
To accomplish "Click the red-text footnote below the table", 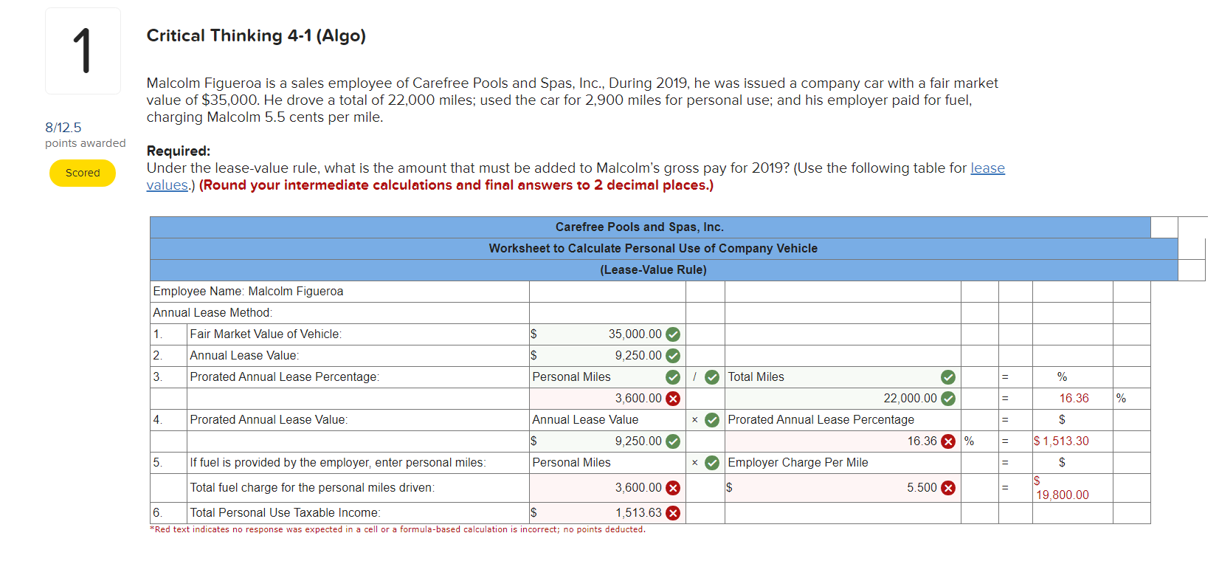I will coord(398,529).
